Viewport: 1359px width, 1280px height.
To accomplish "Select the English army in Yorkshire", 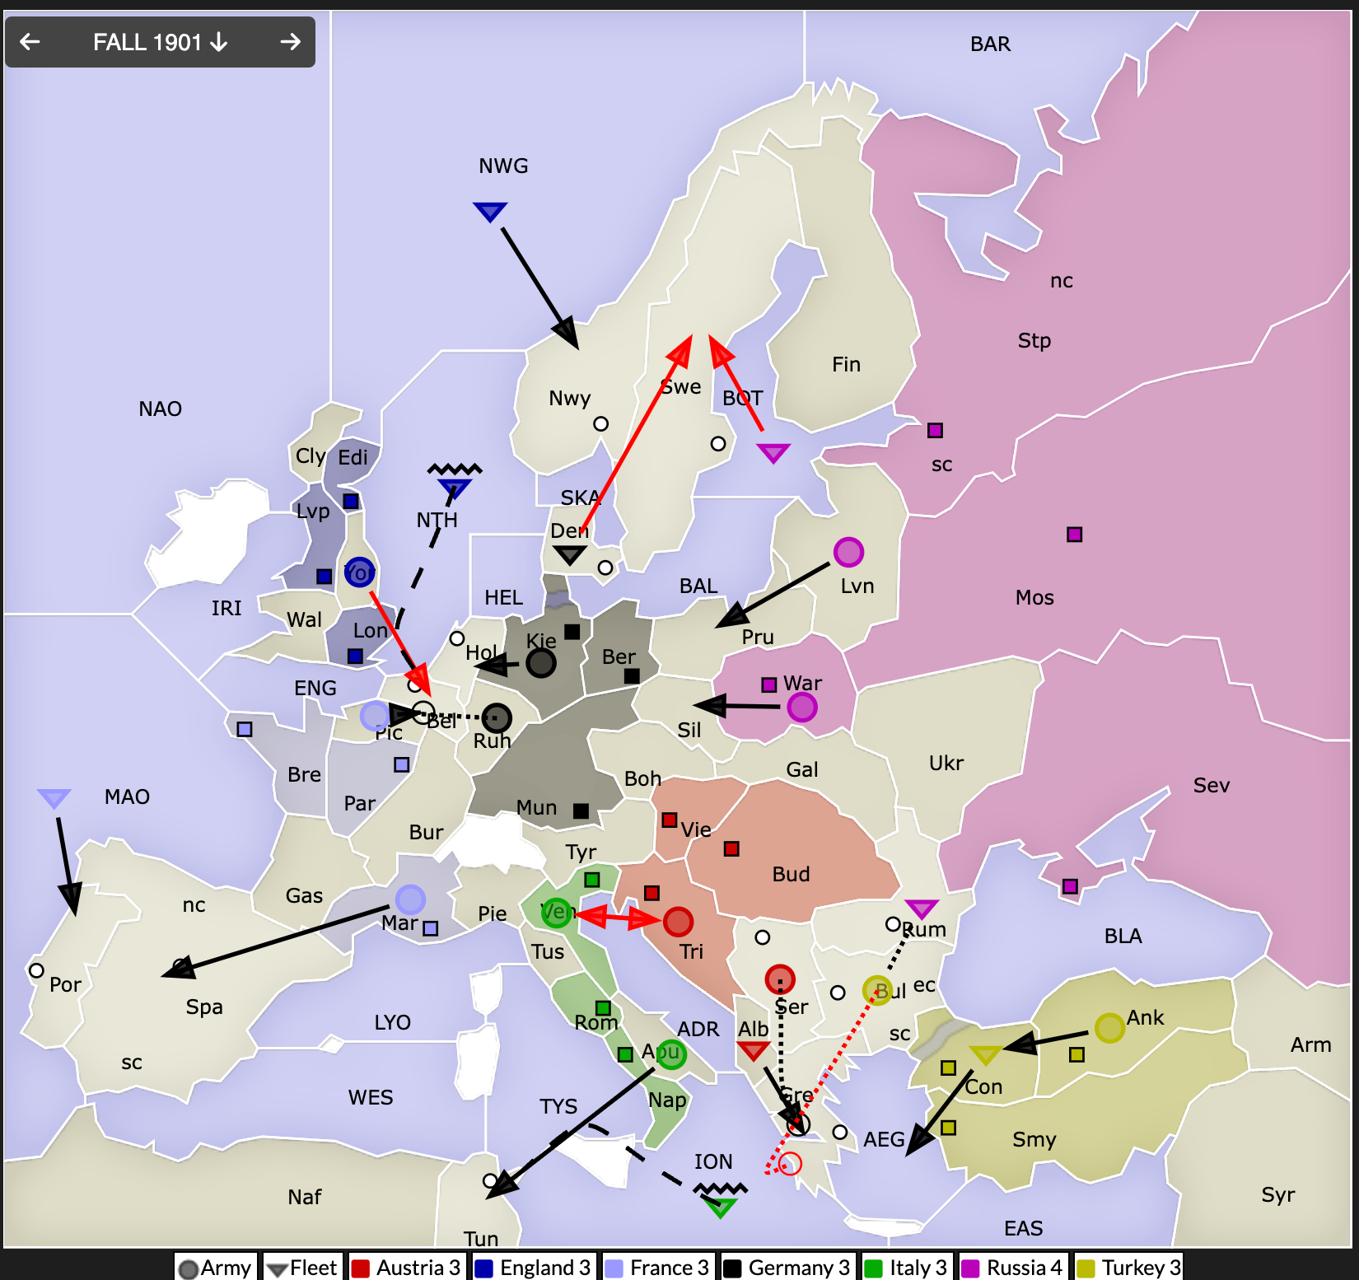I will (359, 572).
